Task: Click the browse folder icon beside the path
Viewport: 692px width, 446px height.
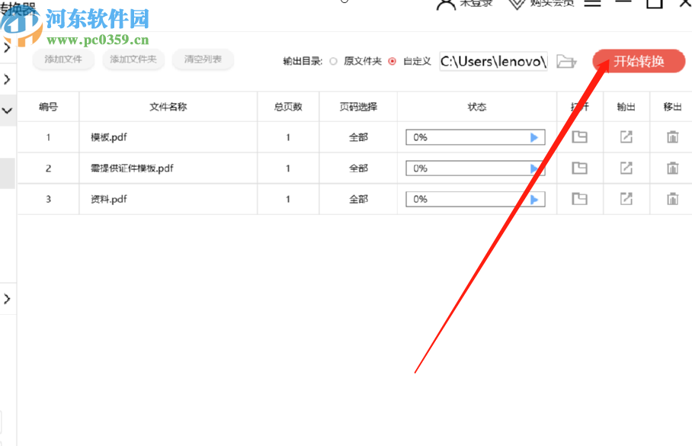Action: coord(566,61)
